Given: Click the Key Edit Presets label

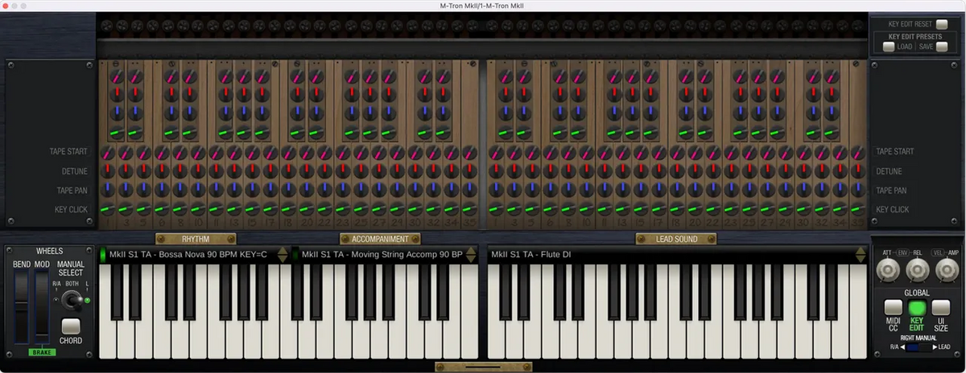Looking at the screenshot, I should pyautogui.click(x=915, y=36).
